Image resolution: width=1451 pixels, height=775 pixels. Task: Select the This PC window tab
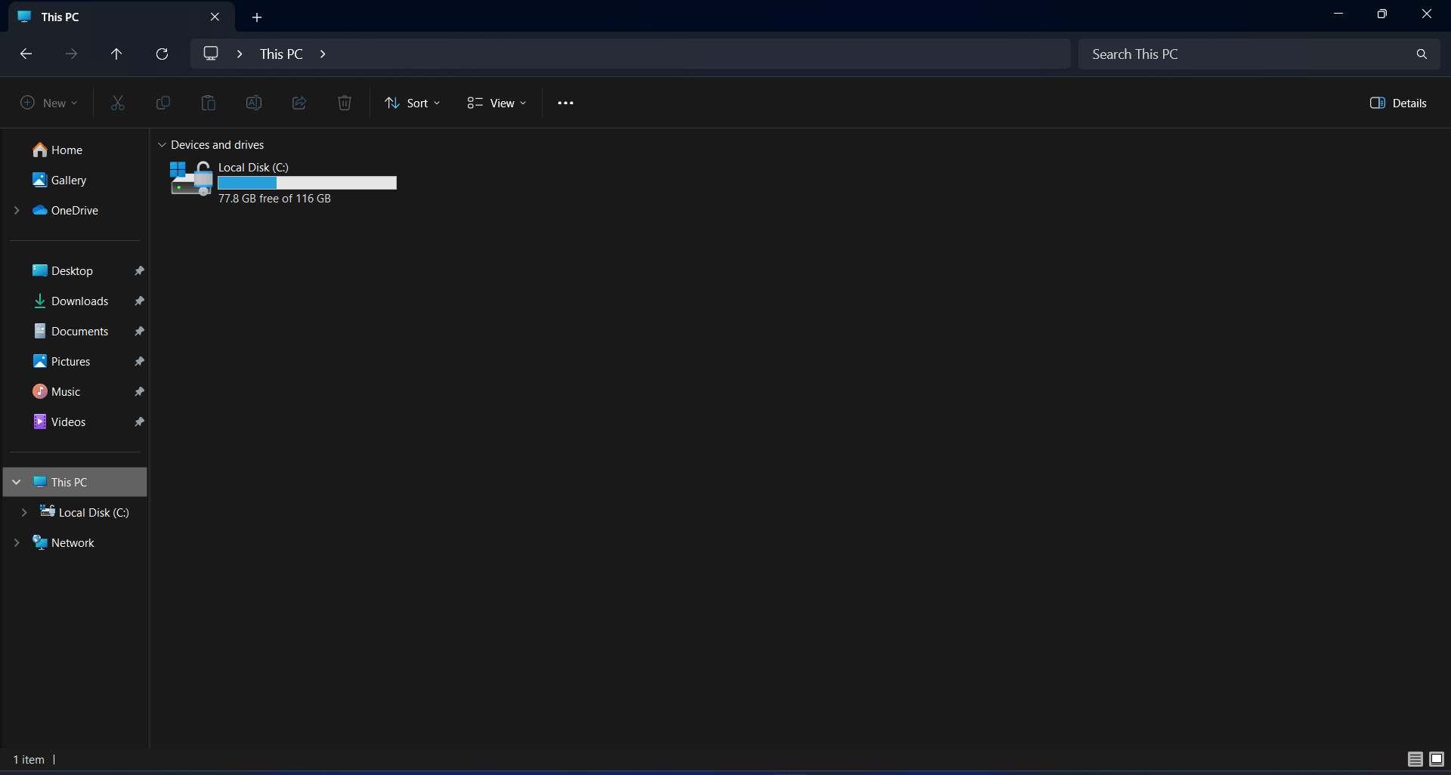click(x=121, y=17)
